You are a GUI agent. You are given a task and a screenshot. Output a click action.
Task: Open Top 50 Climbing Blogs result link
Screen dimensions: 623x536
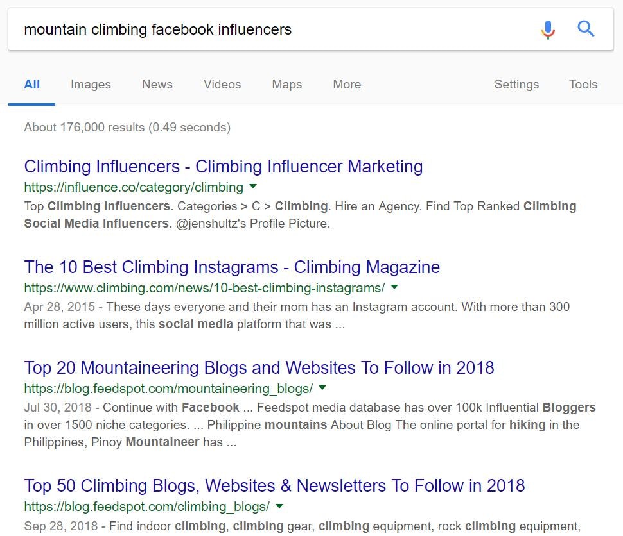[x=274, y=486]
